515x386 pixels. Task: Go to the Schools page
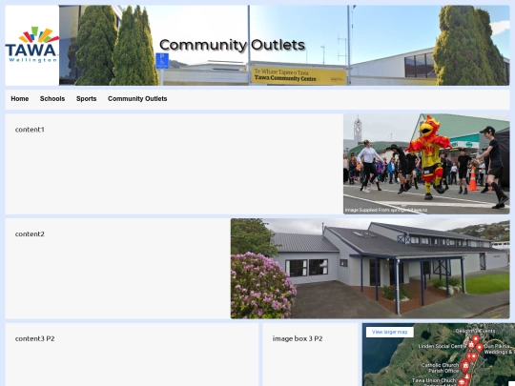tap(52, 99)
